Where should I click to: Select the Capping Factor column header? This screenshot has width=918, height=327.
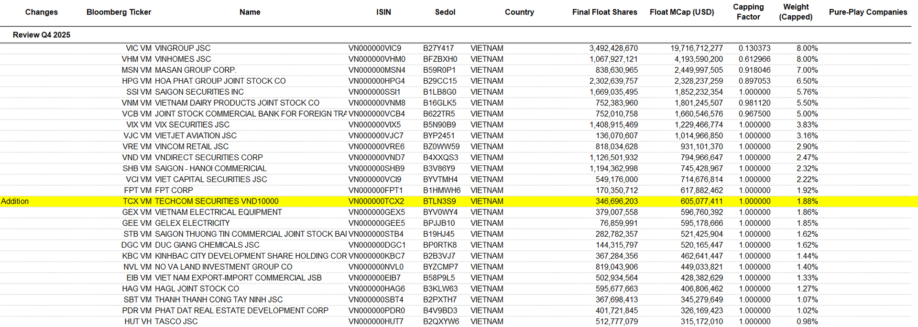(x=748, y=12)
